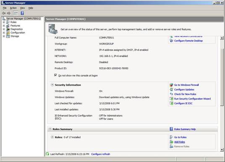
Task: Expand the Configuration tree node
Action: 4,33
